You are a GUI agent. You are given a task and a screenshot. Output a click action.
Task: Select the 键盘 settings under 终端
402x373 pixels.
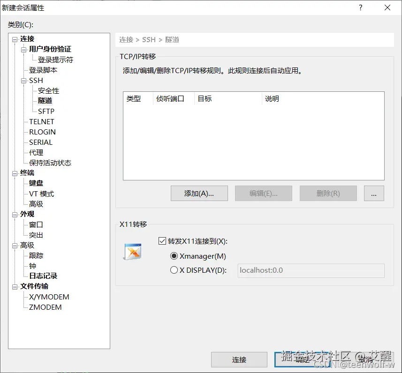[36, 183]
